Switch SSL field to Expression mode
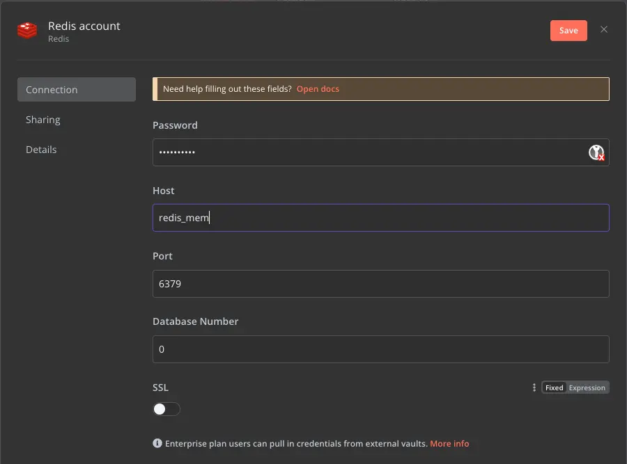Viewport: 627px width, 464px height. pos(587,387)
